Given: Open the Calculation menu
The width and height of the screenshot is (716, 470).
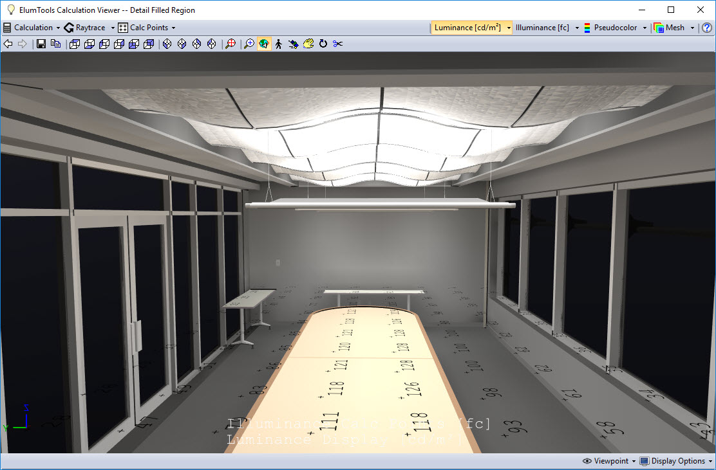Looking at the screenshot, I should (x=32, y=28).
